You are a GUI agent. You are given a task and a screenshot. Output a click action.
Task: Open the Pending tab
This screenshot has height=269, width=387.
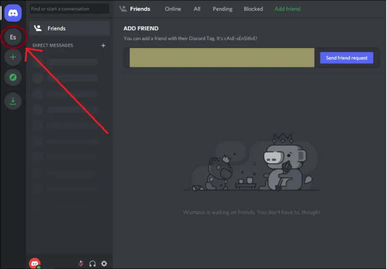(222, 9)
